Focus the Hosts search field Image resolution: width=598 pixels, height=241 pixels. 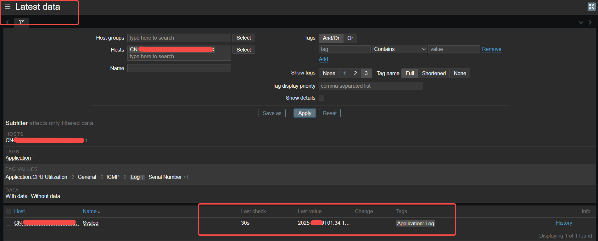[179, 57]
